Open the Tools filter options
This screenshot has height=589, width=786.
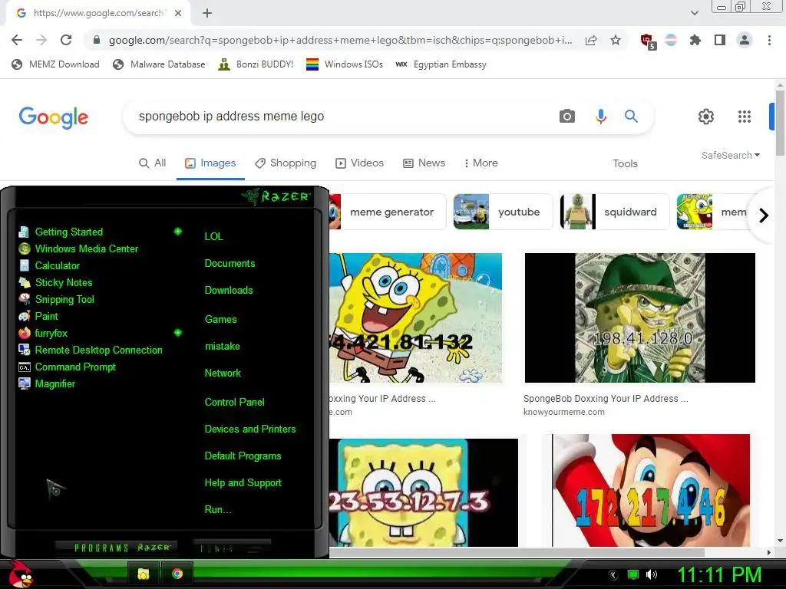pos(625,164)
